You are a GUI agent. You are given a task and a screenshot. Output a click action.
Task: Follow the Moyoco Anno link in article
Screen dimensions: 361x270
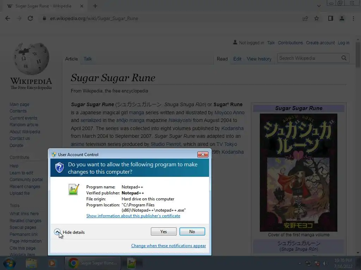click(x=229, y=112)
